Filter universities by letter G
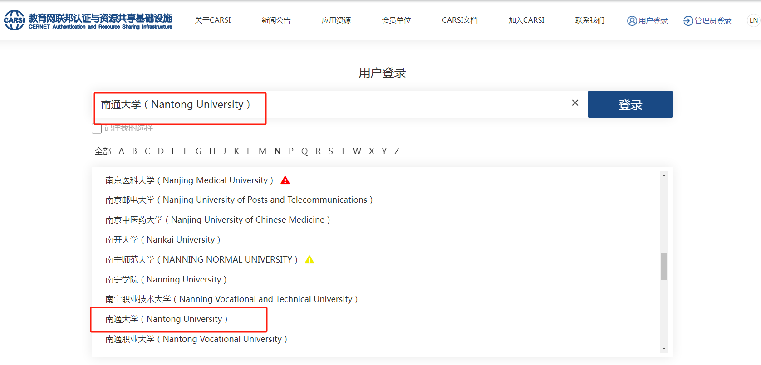This screenshot has height=365, width=761. (x=198, y=151)
